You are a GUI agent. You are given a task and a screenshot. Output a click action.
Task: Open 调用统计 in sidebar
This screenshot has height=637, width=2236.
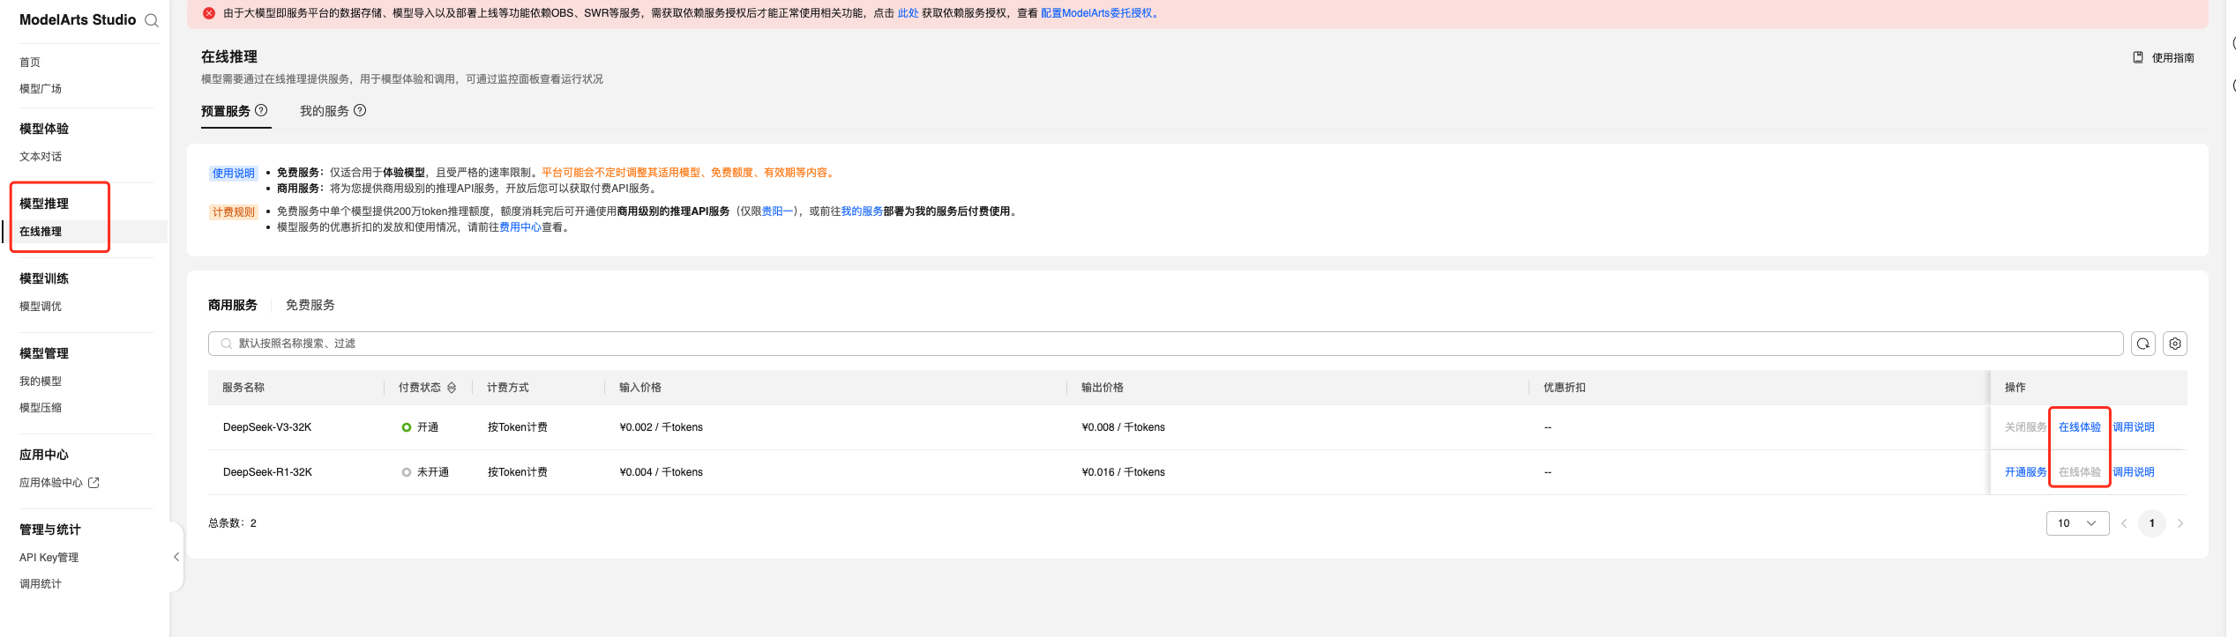(x=41, y=584)
